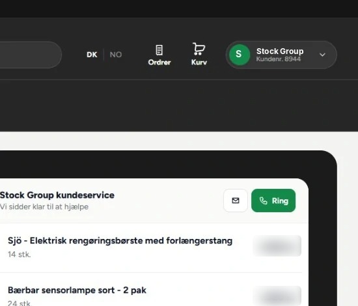The height and width of the screenshot is (306, 358).
Task: Click the Ordrer menu label
Action: click(159, 63)
